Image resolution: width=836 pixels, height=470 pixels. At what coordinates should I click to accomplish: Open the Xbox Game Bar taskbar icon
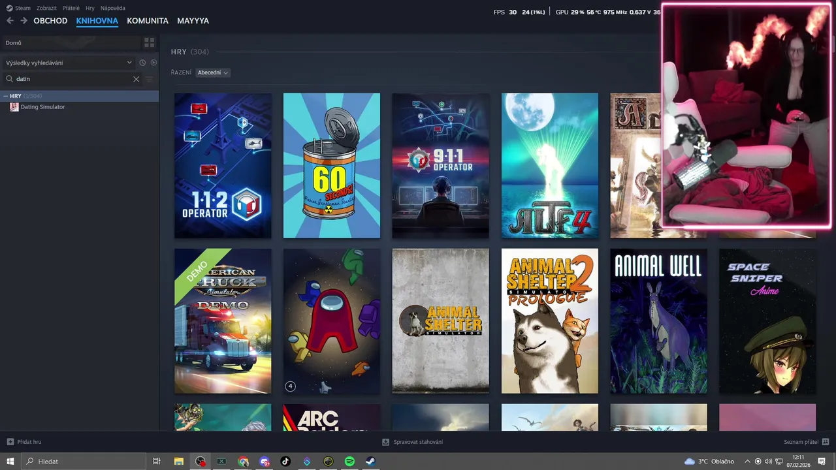pos(221,462)
